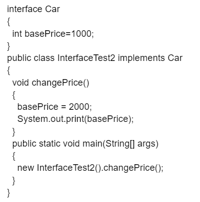Click 'Car' at end of class declaration

pyautogui.click(x=175, y=58)
